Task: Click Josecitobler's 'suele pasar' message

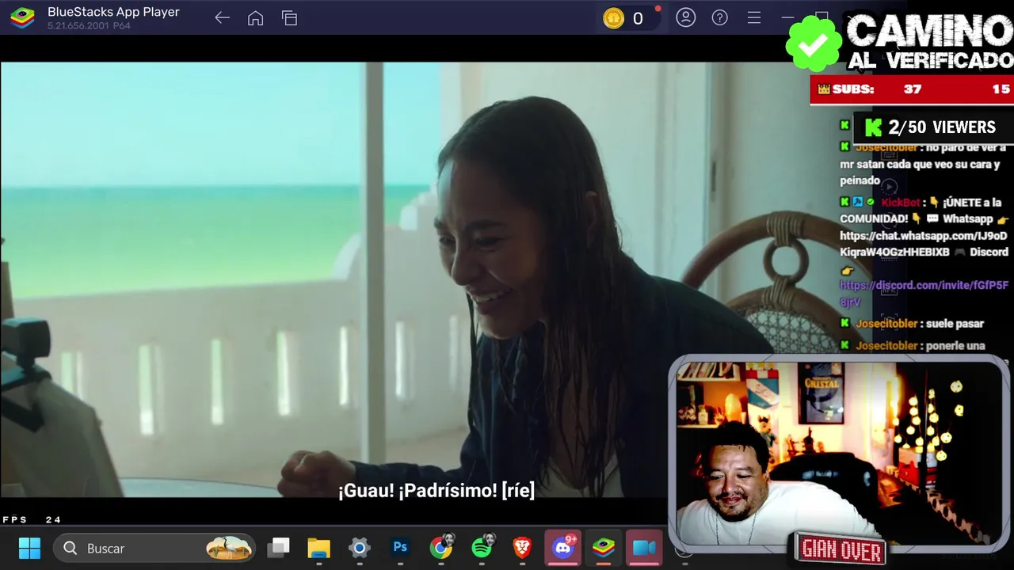Action: (913, 324)
